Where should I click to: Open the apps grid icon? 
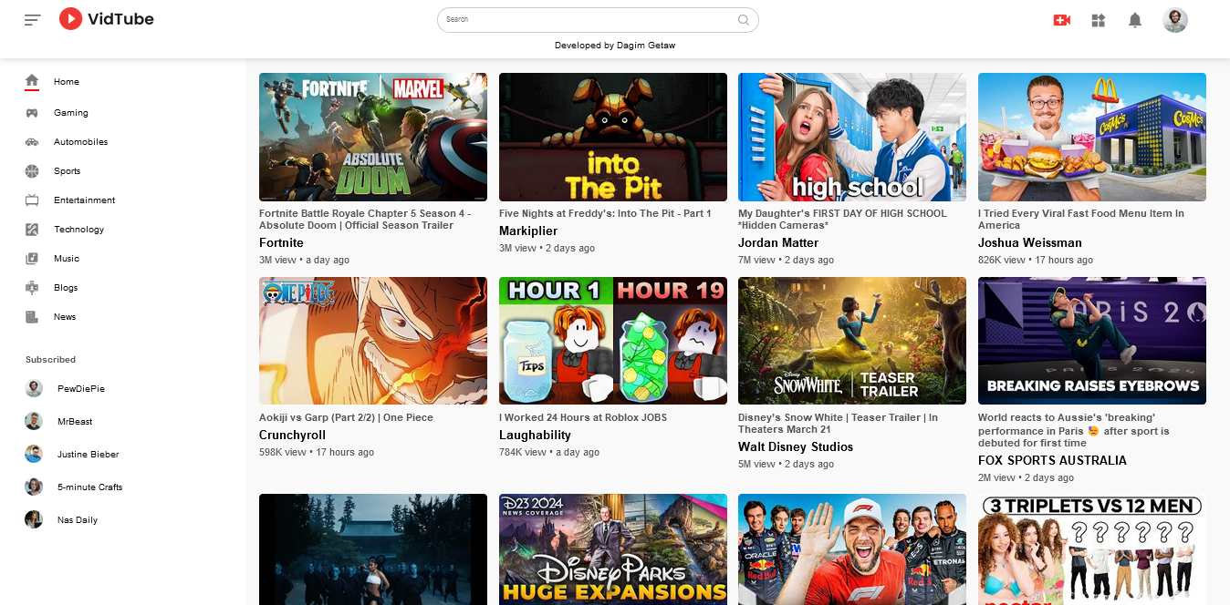[x=1099, y=20]
